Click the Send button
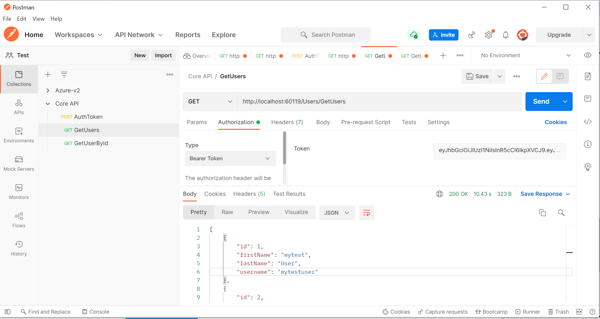600x319 pixels. tap(541, 102)
